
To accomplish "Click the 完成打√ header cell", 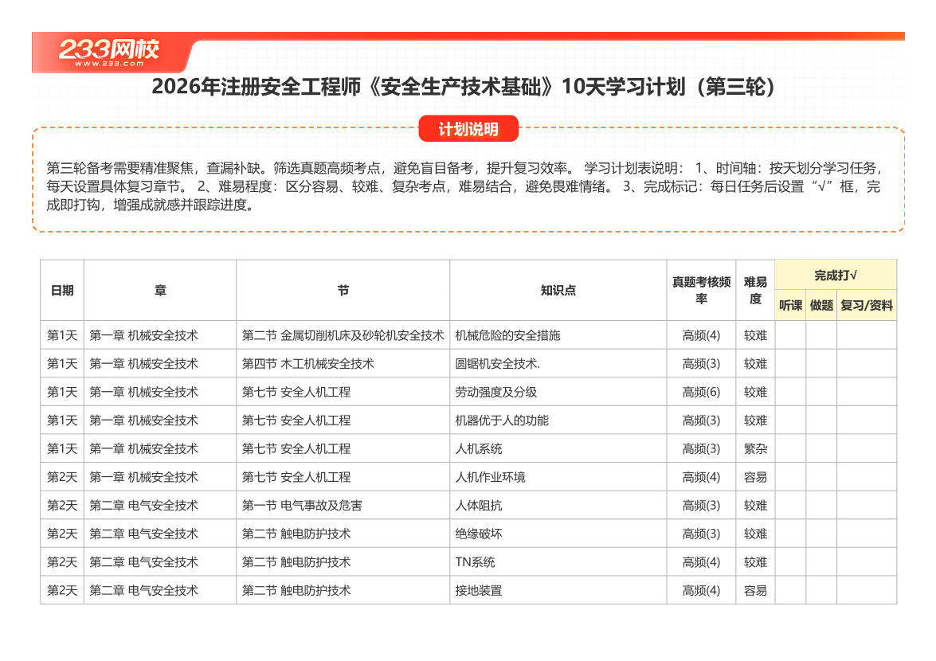I will click(836, 273).
